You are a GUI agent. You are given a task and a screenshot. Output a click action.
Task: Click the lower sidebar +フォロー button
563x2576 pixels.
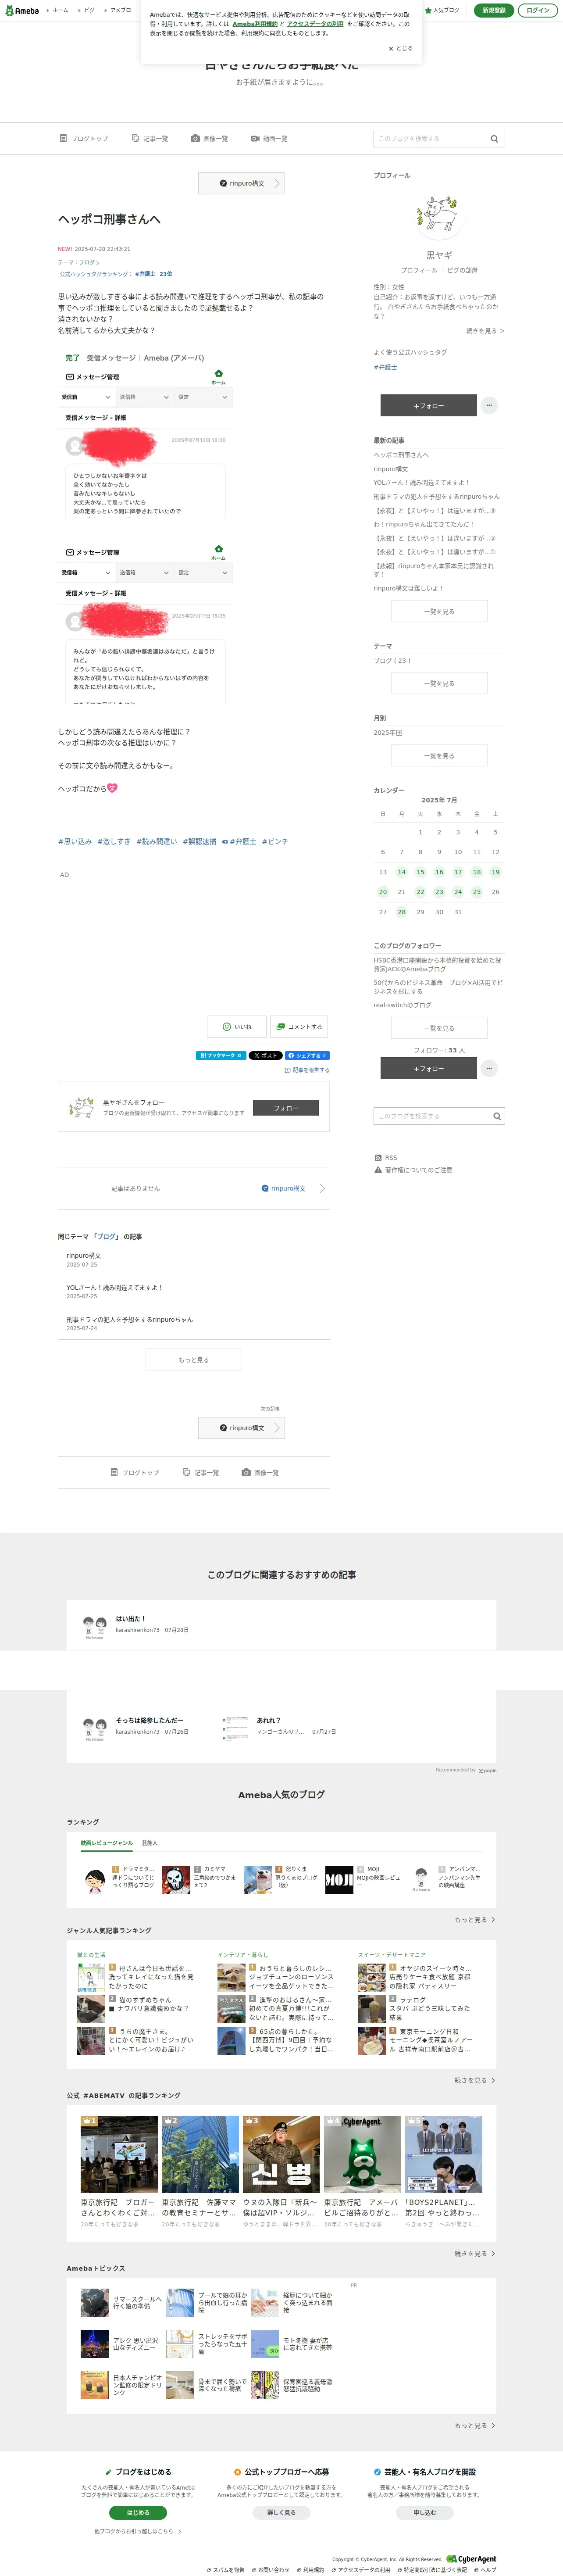tap(428, 1068)
